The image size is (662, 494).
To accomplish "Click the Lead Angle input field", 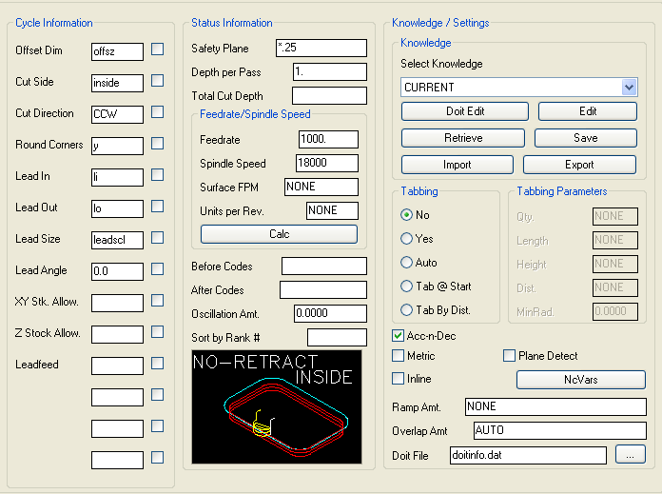I will 117,271.
